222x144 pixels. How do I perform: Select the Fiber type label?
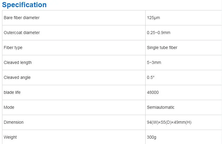(13, 48)
